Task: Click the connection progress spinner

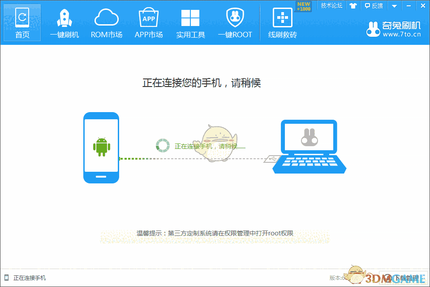Action: coord(162,145)
